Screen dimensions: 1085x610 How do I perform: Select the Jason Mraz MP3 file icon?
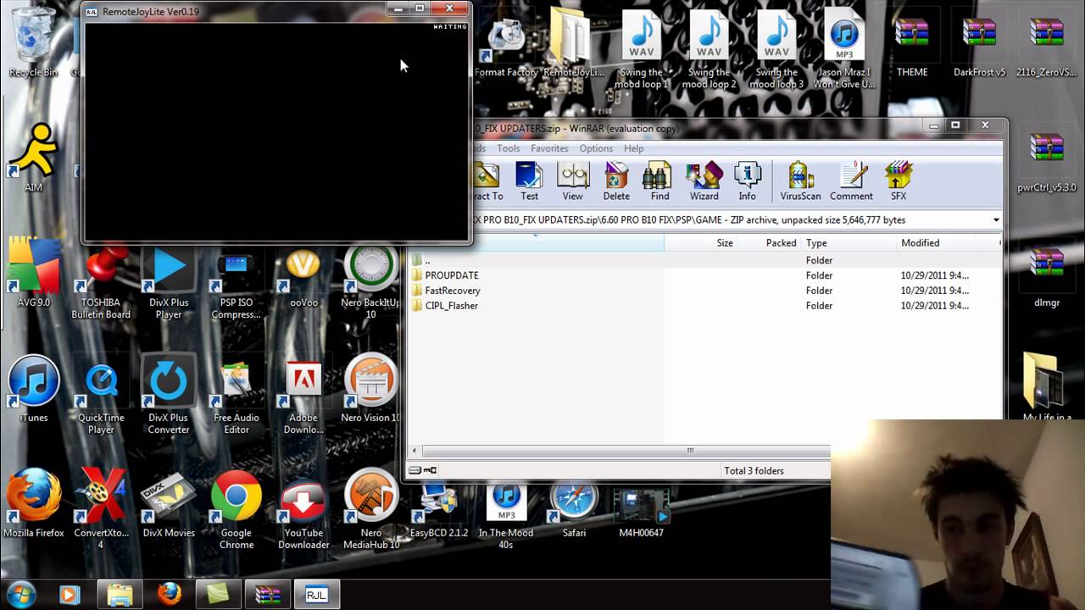coord(844,49)
